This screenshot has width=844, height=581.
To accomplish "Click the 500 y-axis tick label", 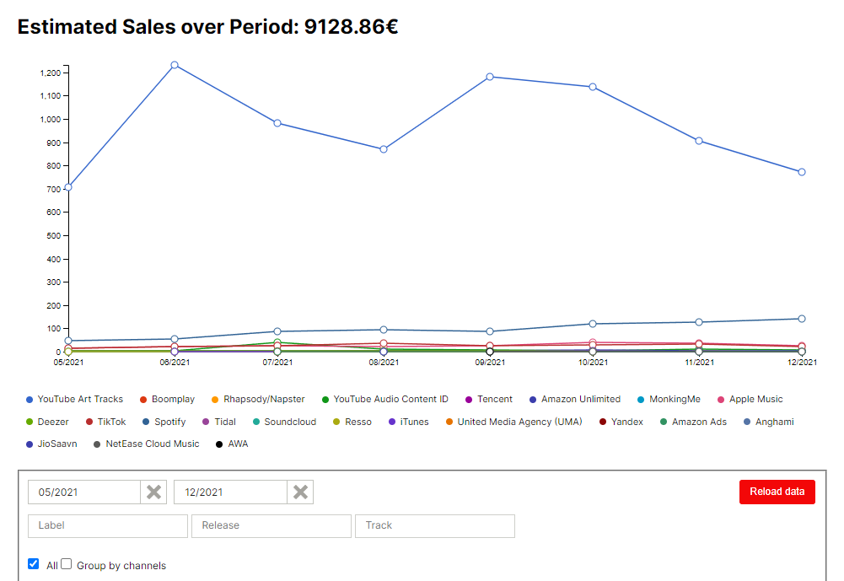I will coord(53,236).
